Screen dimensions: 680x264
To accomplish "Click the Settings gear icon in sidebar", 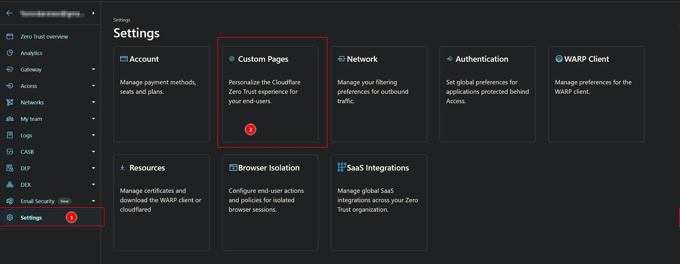I will click(x=10, y=218).
